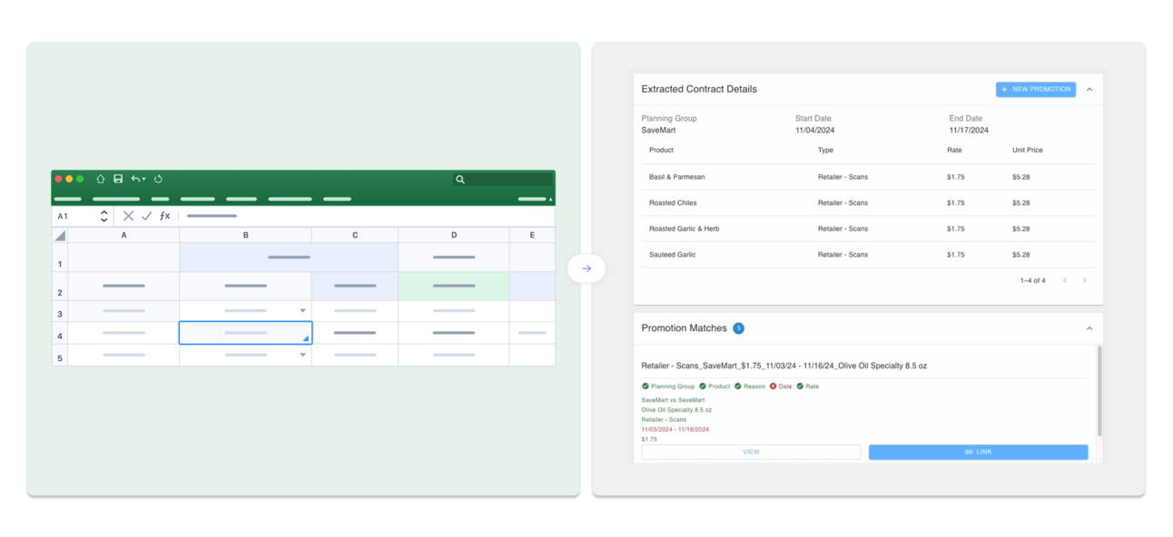Open the dropdown arrow in cell B3

(x=303, y=311)
